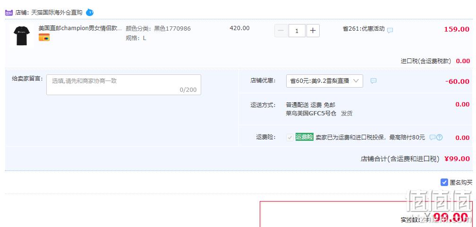Click the 省261:优惠活动 discount text

(x=364, y=29)
